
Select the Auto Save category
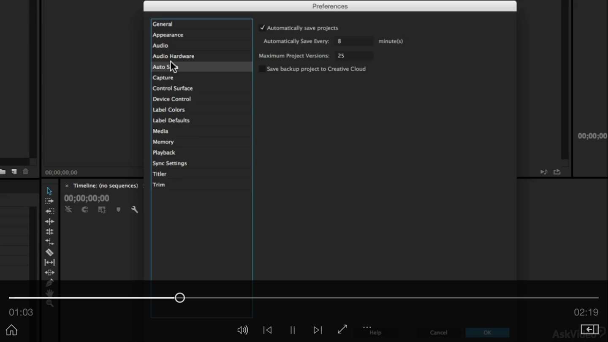(x=202, y=67)
